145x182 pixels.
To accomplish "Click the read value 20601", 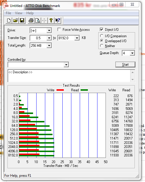I will (128, 151).
